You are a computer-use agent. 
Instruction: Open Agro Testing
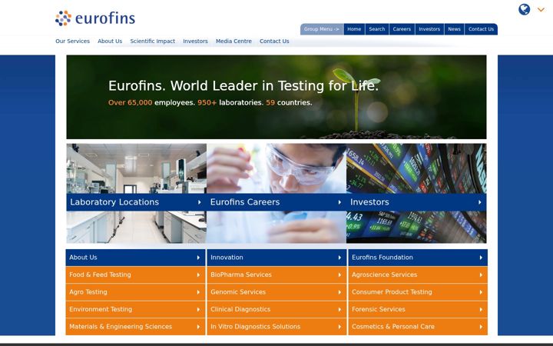135,292
